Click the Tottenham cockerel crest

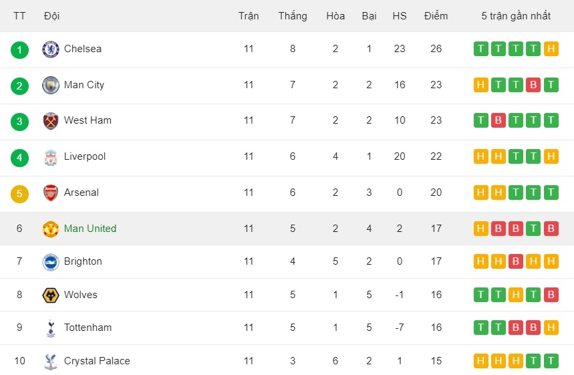(51, 328)
